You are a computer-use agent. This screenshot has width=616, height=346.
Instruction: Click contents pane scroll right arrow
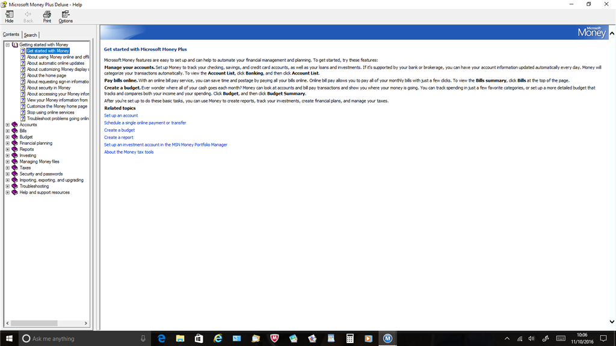pyautogui.click(x=86, y=323)
